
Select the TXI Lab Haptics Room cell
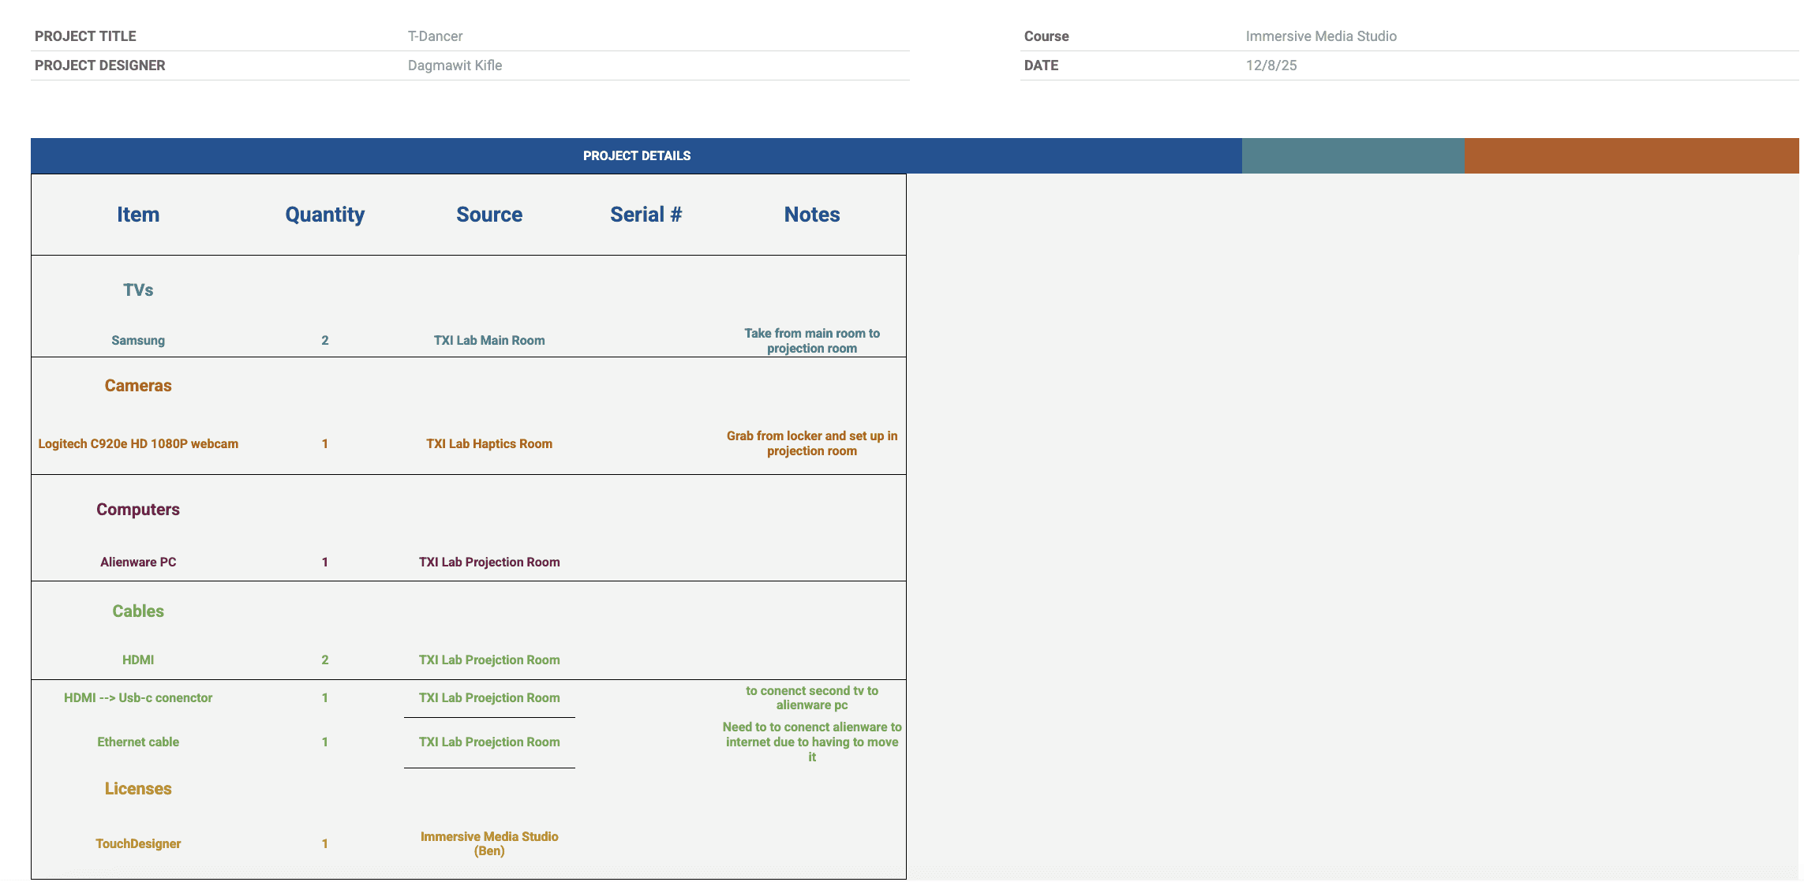[488, 444]
